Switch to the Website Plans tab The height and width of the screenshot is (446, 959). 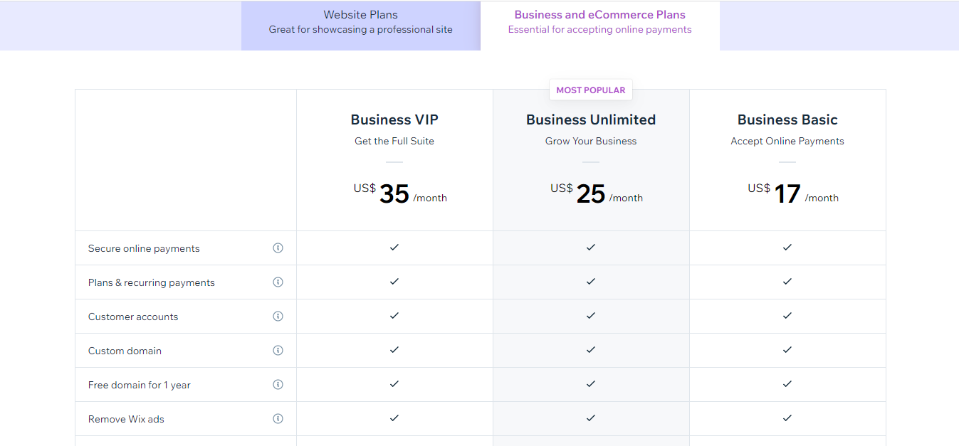coord(360,22)
